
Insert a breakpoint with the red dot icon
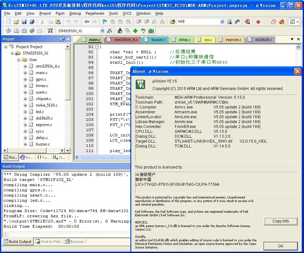point(258,22)
